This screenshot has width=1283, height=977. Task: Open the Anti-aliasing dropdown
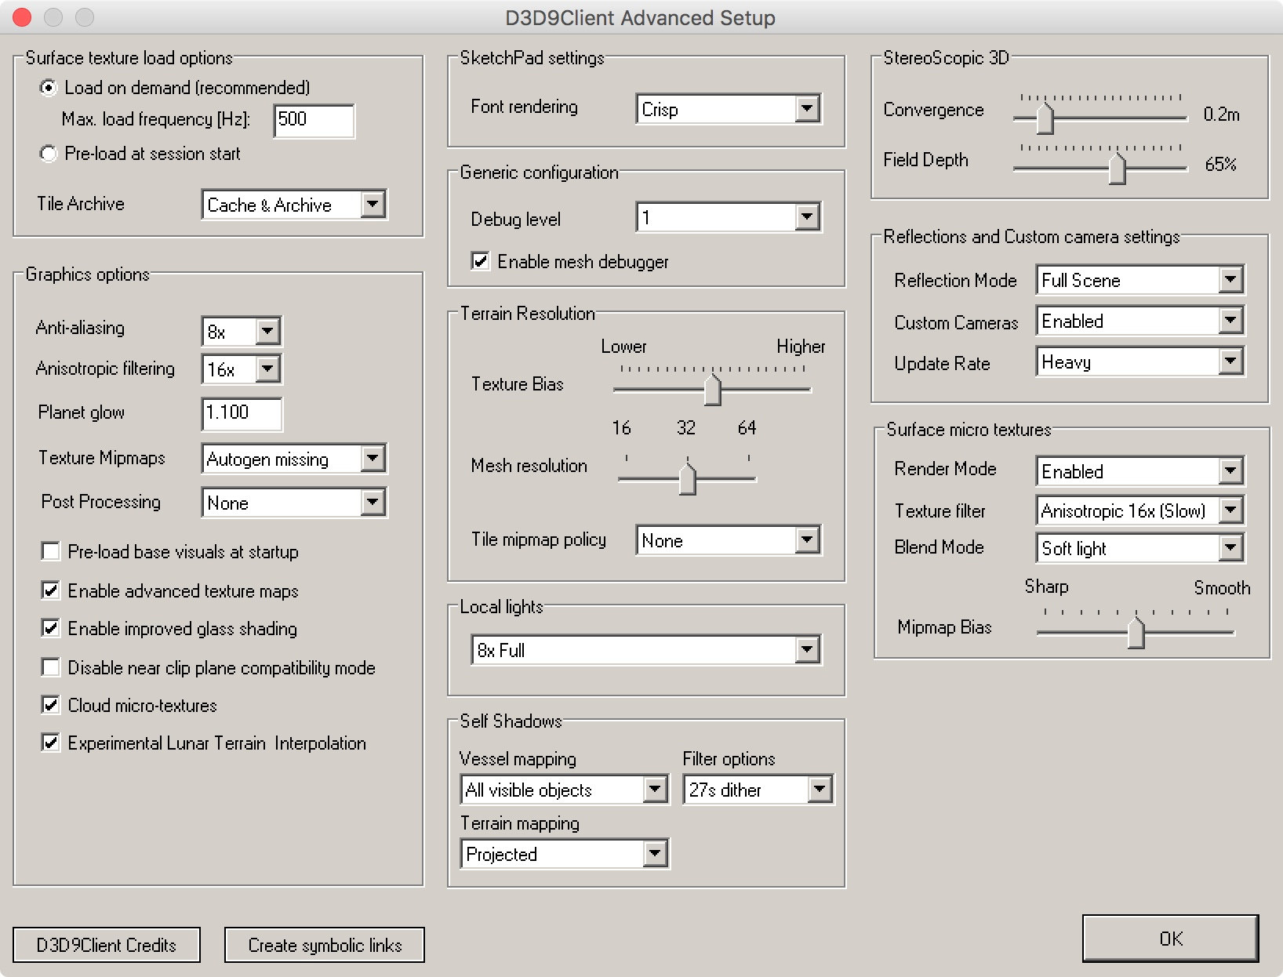click(242, 331)
